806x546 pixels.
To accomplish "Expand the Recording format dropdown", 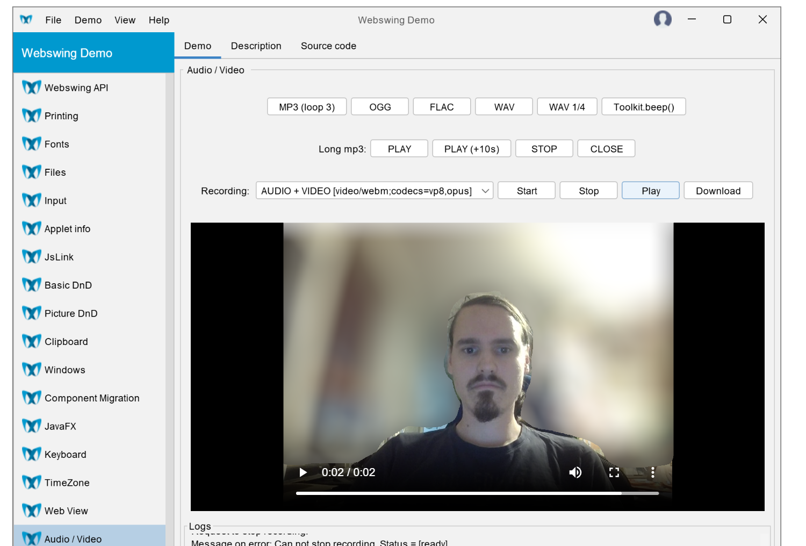I will [485, 191].
